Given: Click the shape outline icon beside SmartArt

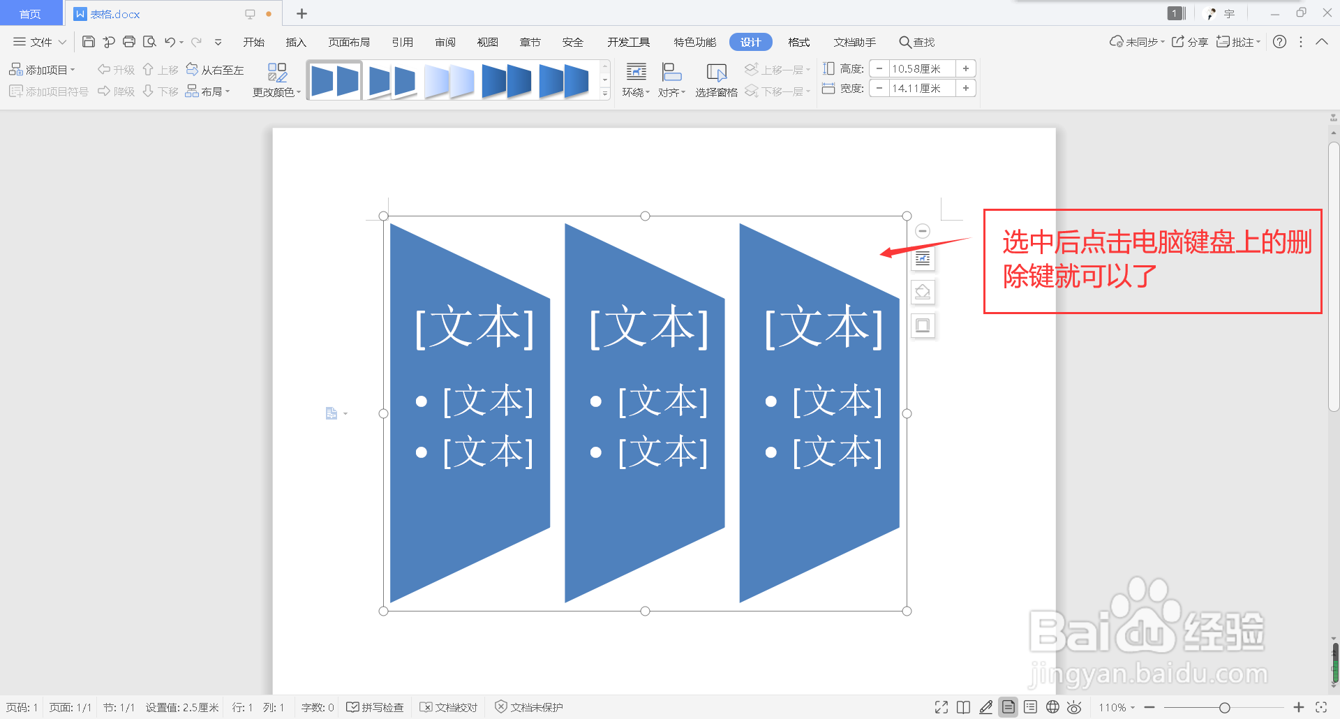Looking at the screenshot, I should pos(923,325).
